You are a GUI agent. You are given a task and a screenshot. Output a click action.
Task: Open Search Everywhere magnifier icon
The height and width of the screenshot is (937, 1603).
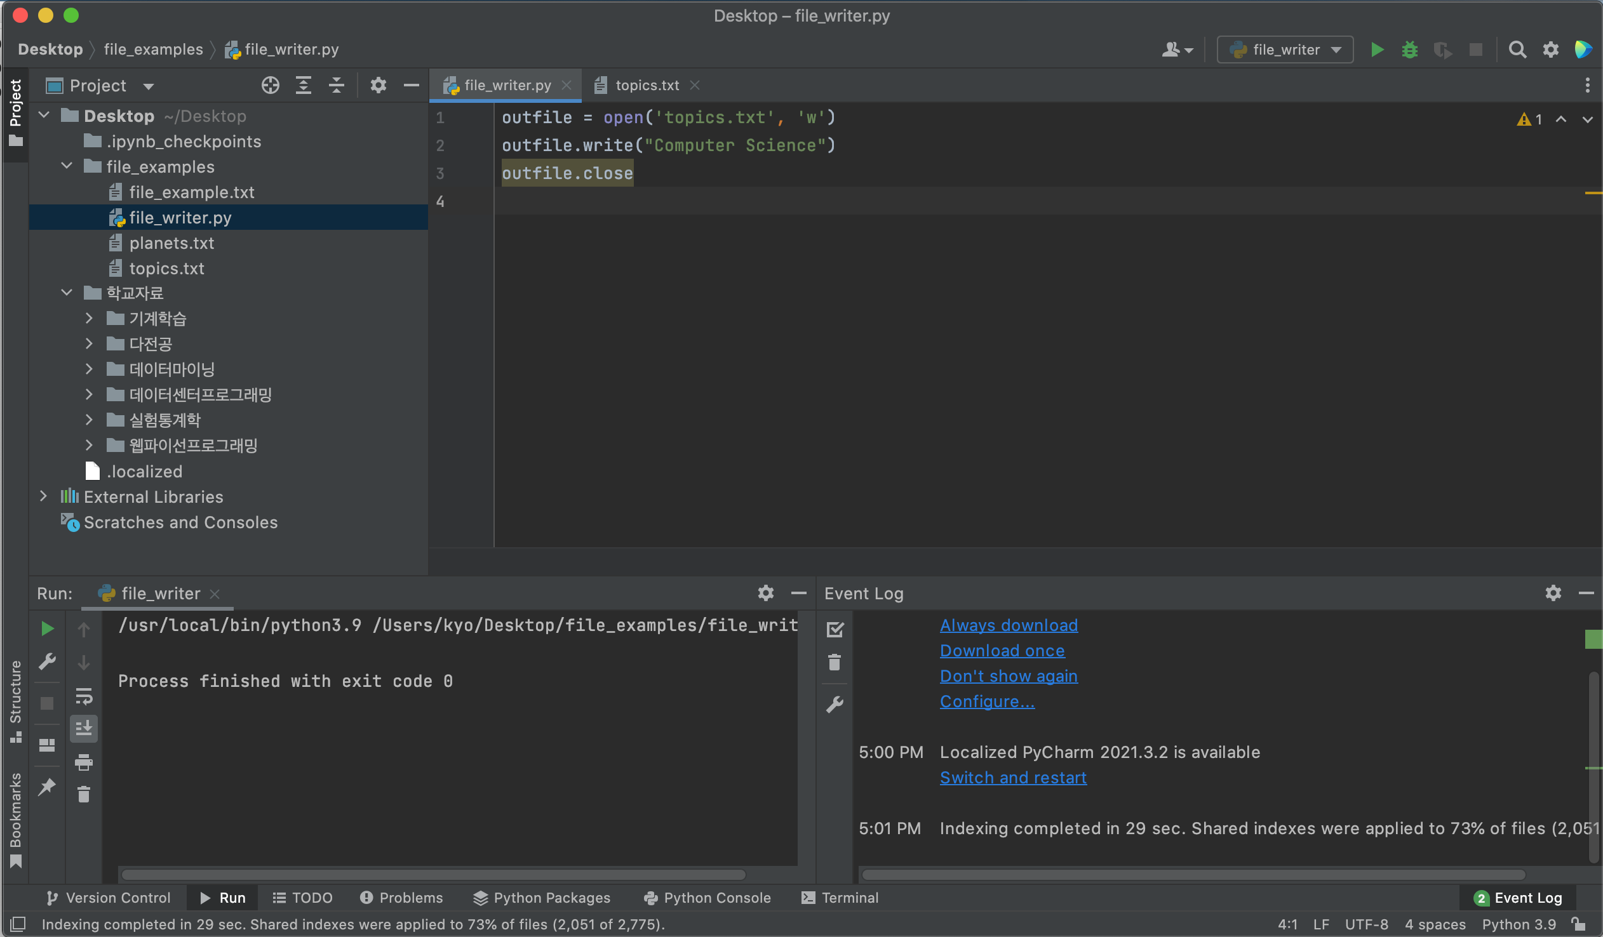click(x=1518, y=50)
